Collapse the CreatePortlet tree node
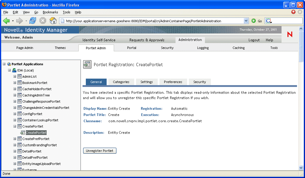 click(15, 126)
